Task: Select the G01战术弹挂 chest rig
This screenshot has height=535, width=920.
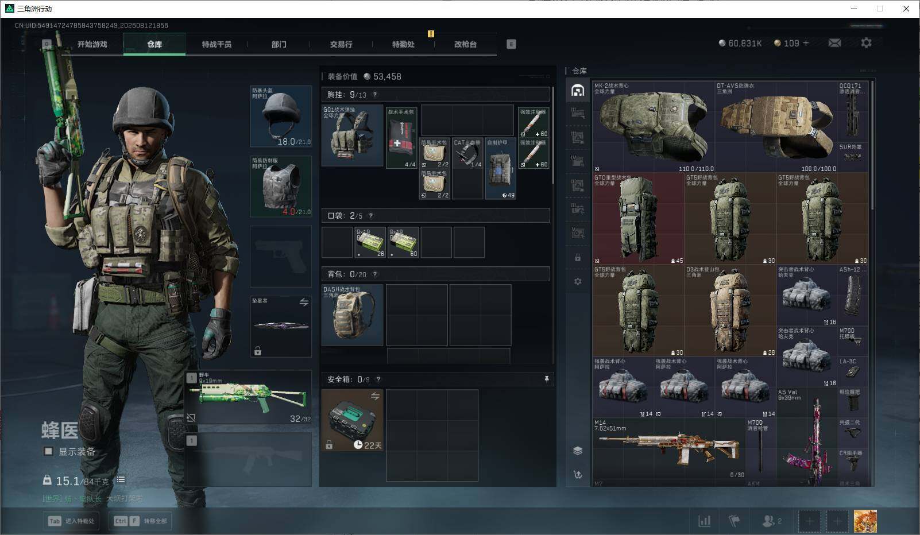Action: (x=352, y=135)
